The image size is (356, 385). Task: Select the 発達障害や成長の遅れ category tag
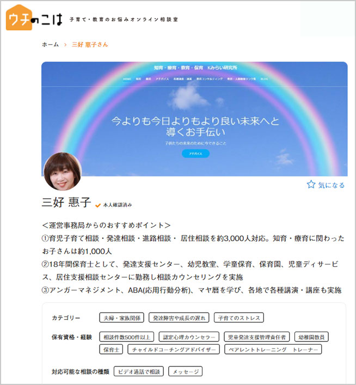click(179, 317)
